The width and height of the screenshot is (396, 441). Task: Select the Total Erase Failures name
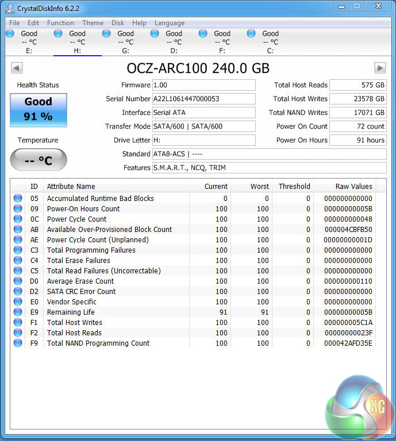pyautogui.click(x=79, y=261)
